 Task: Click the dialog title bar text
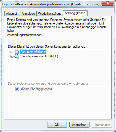tap(51, 4)
